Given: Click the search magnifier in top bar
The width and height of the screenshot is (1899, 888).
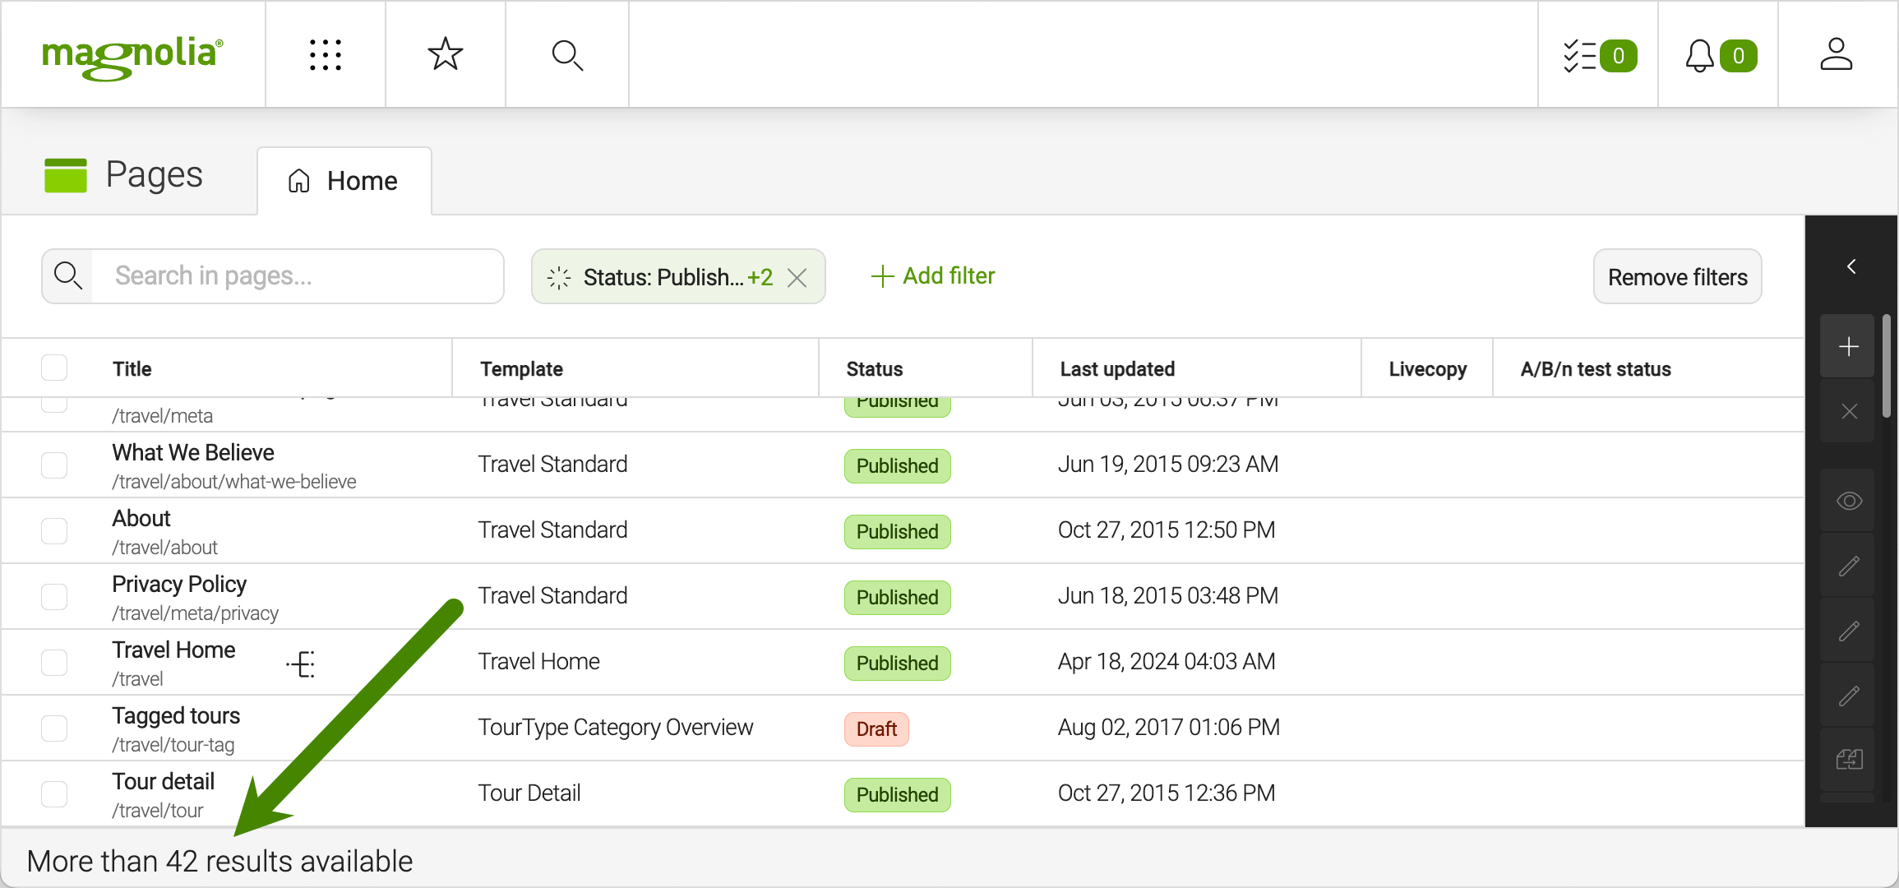Looking at the screenshot, I should (x=567, y=55).
